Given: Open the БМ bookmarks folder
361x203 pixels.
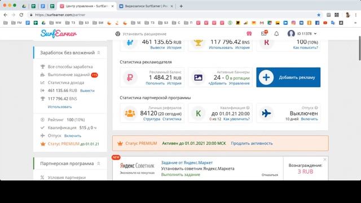Looking at the screenshot, I should point(98,23).
